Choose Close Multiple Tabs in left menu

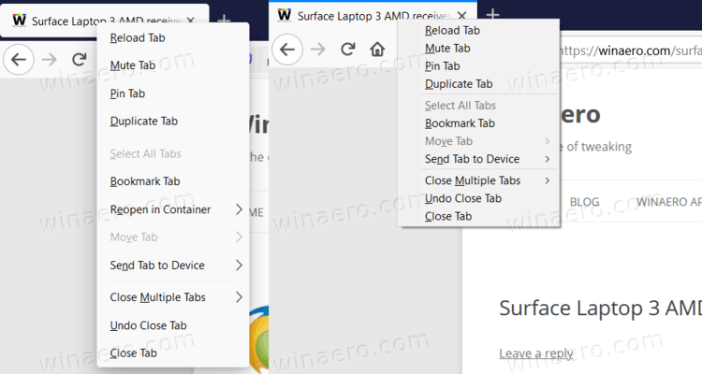click(173, 297)
